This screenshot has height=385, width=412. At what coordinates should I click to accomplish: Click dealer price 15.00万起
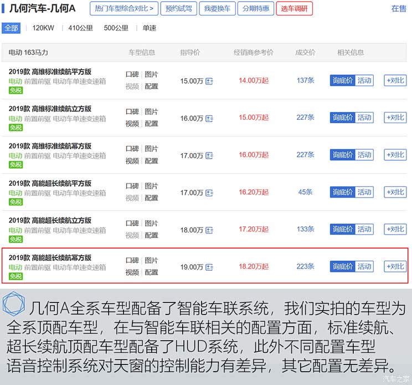pyautogui.click(x=254, y=118)
